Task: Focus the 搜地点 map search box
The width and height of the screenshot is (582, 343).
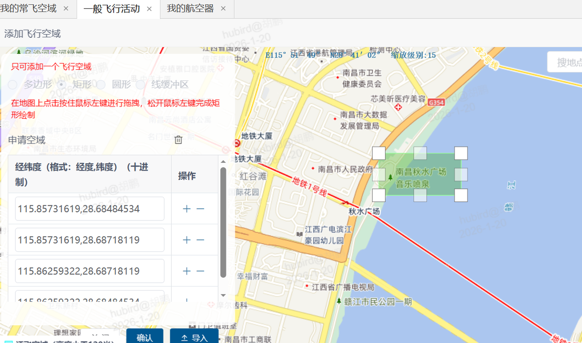Action: 565,62
